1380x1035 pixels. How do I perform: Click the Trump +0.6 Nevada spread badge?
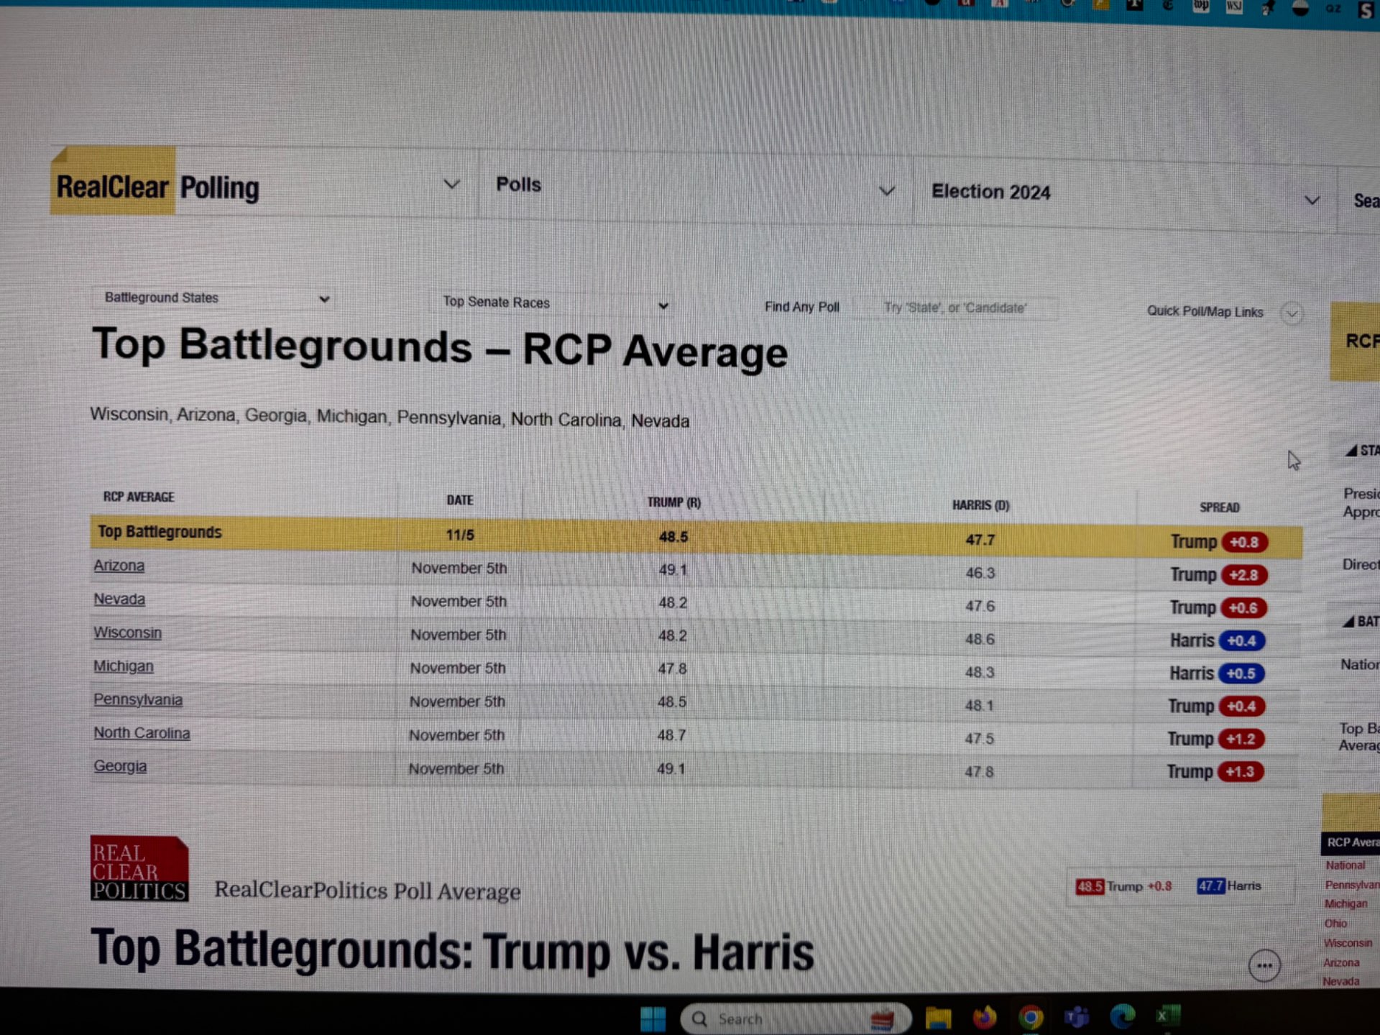tap(1243, 608)
